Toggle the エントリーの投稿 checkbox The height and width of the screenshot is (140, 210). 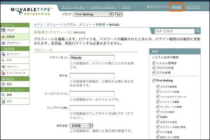pyautogui.click(x=157, y=92)
